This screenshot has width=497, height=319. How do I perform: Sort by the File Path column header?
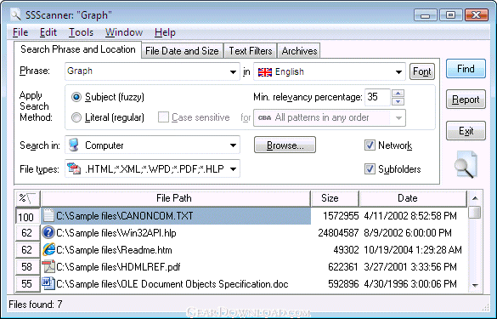pos(176,199)
